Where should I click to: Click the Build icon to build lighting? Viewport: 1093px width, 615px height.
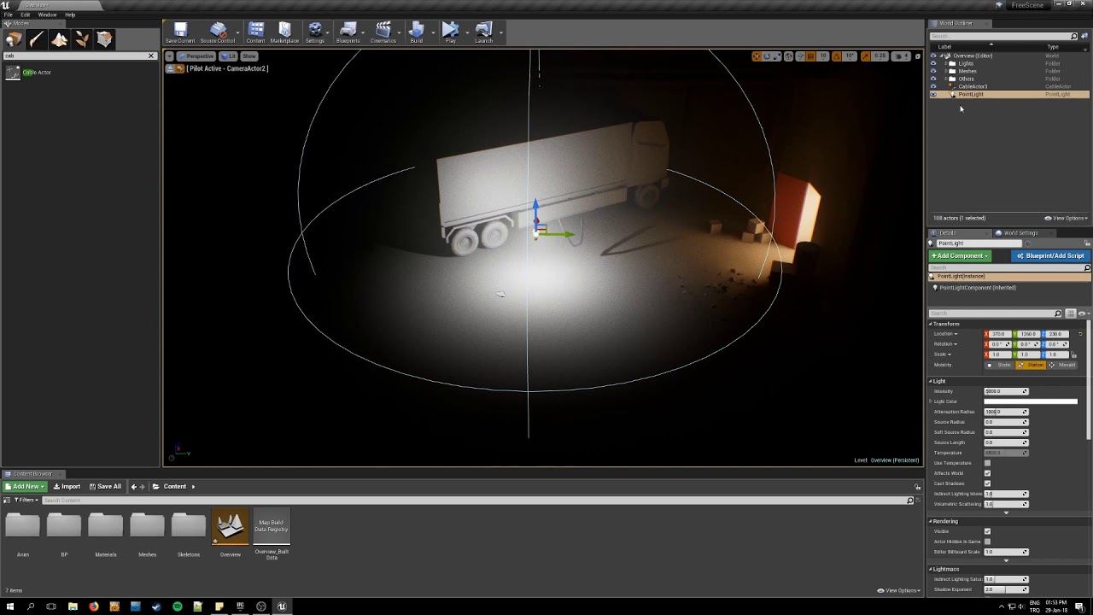416,32
